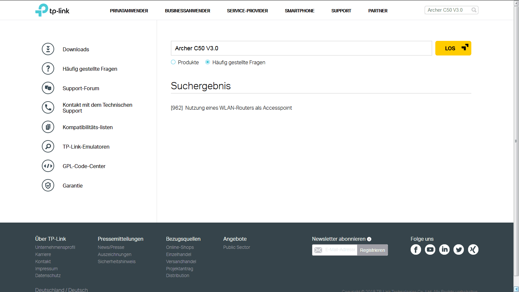
Task: Click the header search magnifier icon
Action: coord(474,10)
